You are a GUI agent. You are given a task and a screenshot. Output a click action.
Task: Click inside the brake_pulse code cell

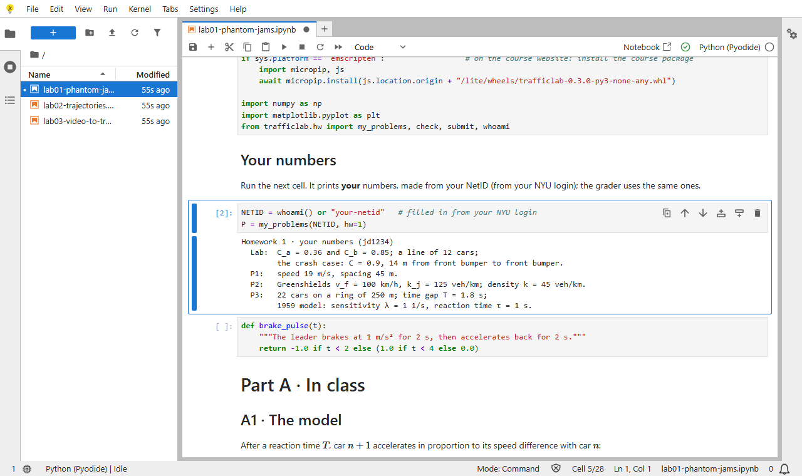pyautogui.click(x=502, y=337)
